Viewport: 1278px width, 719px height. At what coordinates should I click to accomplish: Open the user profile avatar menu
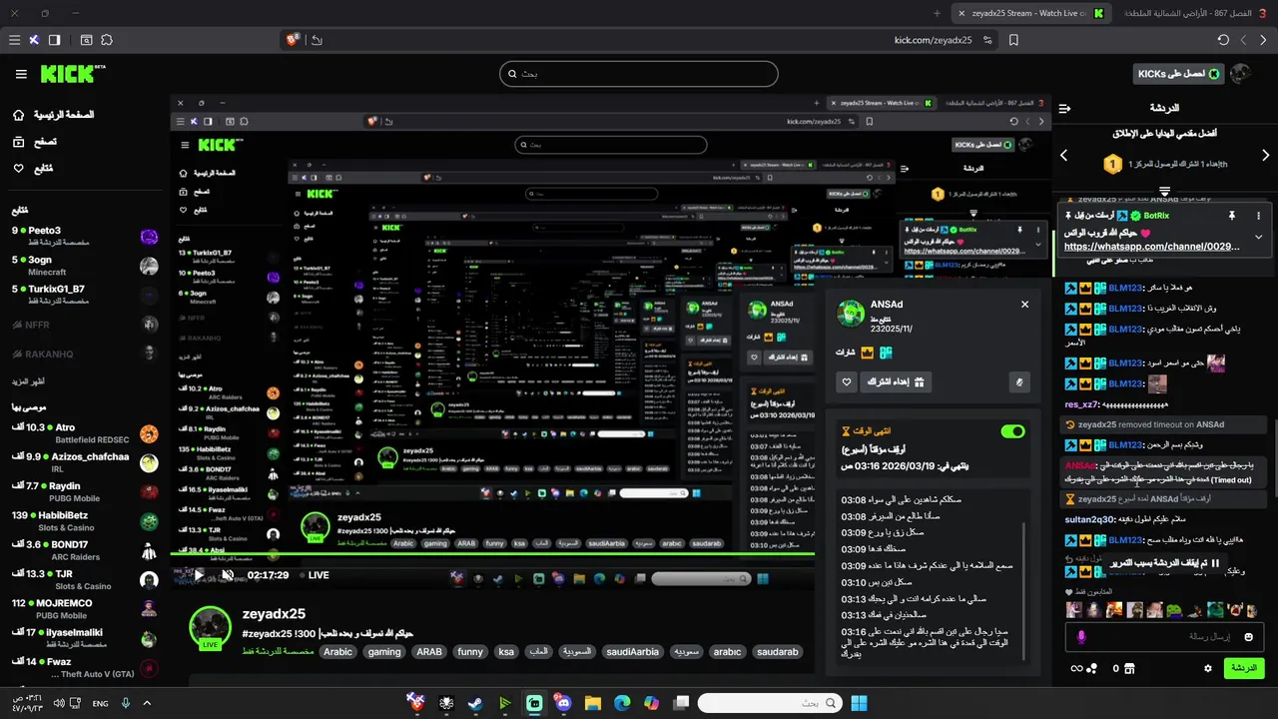(x=1240, y=74)
